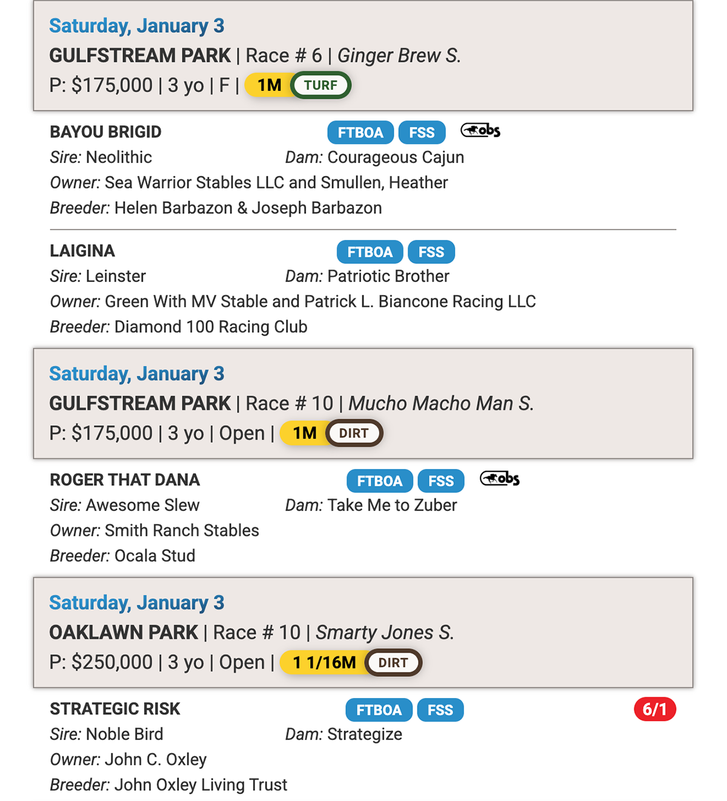Select the horse name STRATEGIC RISK
The image size is (727, 801).
pos(115,709)
